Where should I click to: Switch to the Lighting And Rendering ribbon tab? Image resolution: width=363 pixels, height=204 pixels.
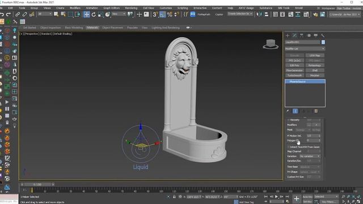coord(166,28)
